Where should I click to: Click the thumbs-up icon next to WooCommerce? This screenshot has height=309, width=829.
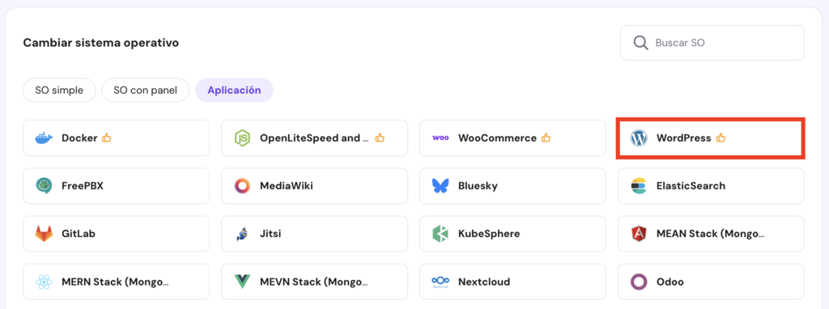[546, 138]
